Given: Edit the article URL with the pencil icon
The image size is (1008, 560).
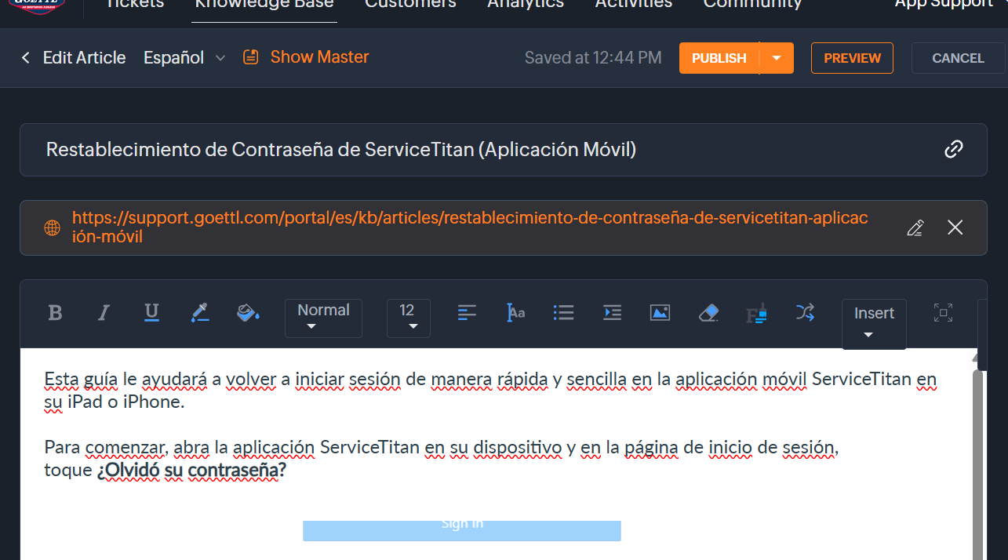Looking at the screenshot, I should click(x=915, y=227).
